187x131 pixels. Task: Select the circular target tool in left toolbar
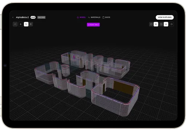(21, 24)
